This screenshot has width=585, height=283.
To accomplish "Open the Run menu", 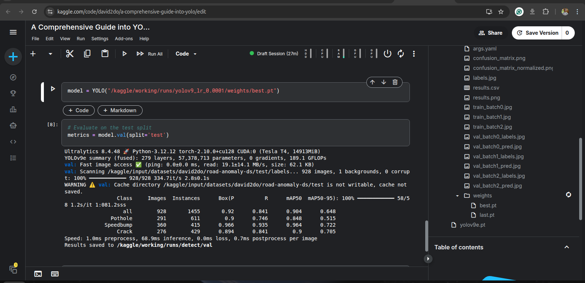I will point(81,39).
